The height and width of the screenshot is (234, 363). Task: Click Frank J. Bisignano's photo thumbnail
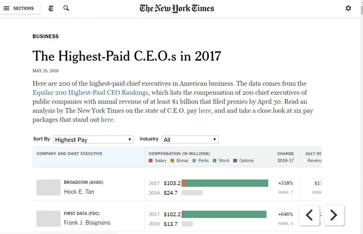pyautogui.click(x=48, y=219)
